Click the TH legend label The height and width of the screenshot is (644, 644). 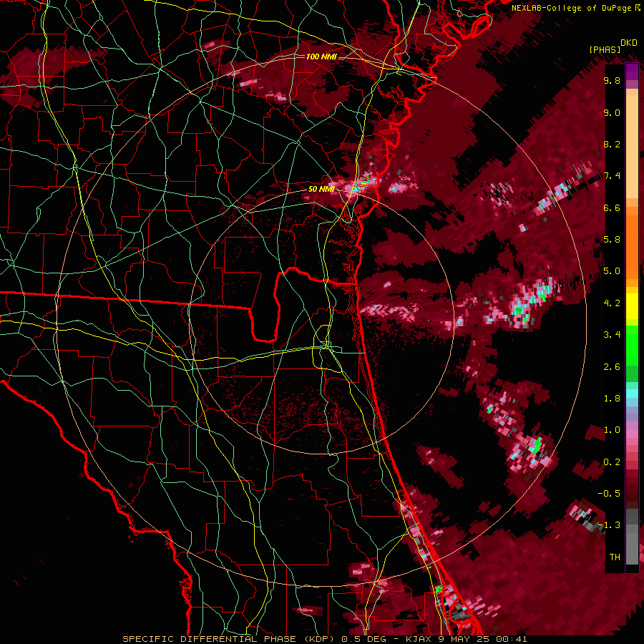point(615,557)
